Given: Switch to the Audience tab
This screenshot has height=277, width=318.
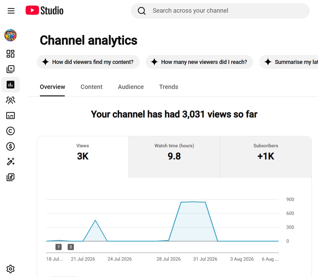Looking at the screenshot, I should pyautogui.click(x=131, y=87).
